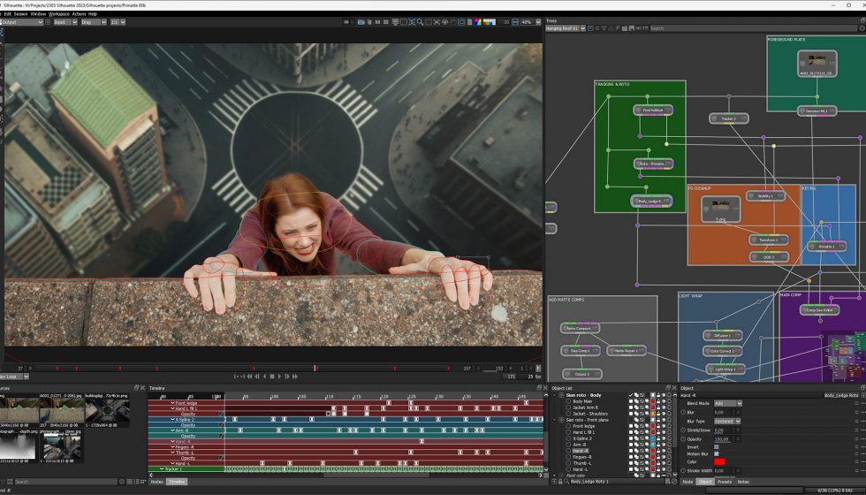866x495 pixels.
Task: Open the Blend Mode dropdown
Action: click(x=727, y=403)
